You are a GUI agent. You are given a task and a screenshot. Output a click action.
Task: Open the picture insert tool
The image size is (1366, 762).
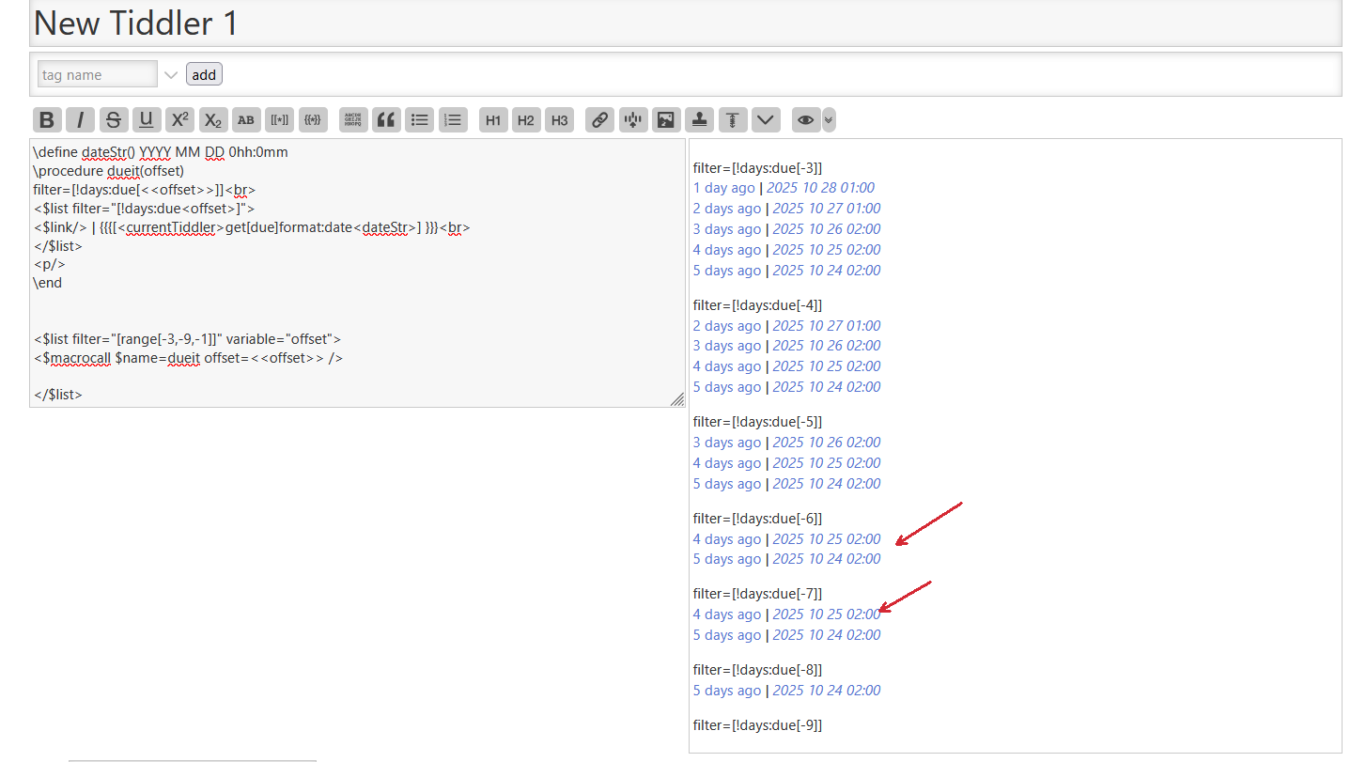click(x=666, y=120)
